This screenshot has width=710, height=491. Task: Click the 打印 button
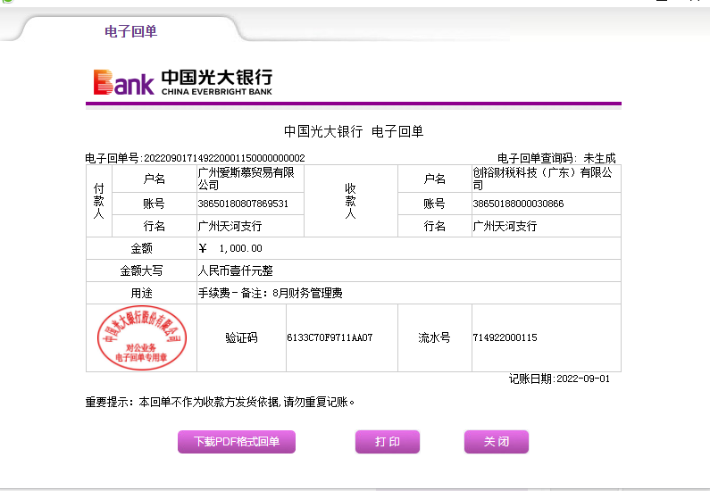[387, 442]
